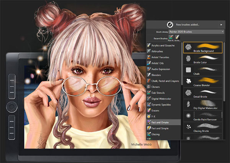This screenshot has width=230, height=163.
Task: Expand the New brushes added arrow
Action: point(221,25)
